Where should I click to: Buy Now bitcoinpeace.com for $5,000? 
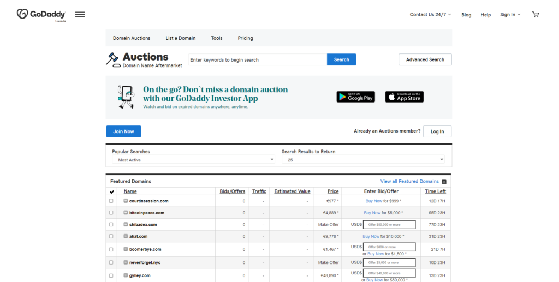[x=372, y=213]
